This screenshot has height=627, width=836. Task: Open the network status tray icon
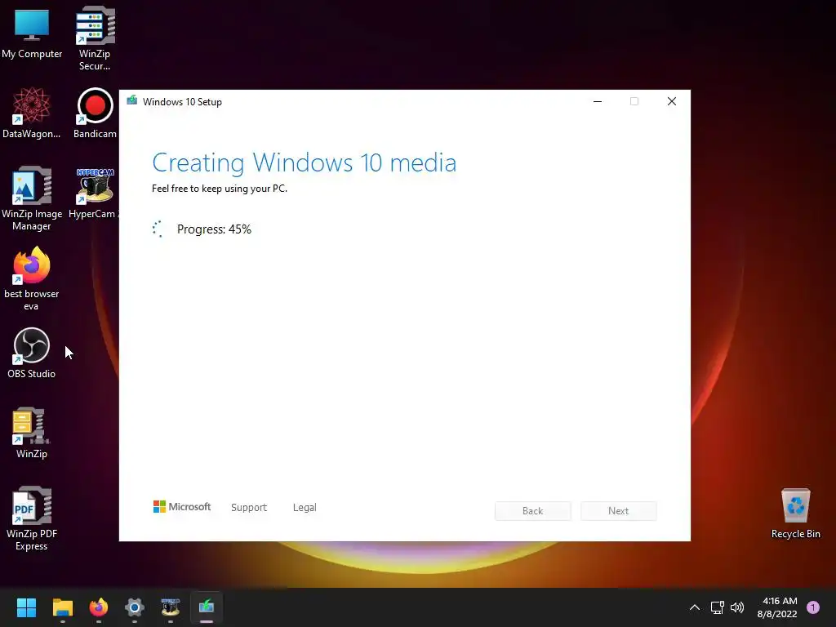(717, 607)
